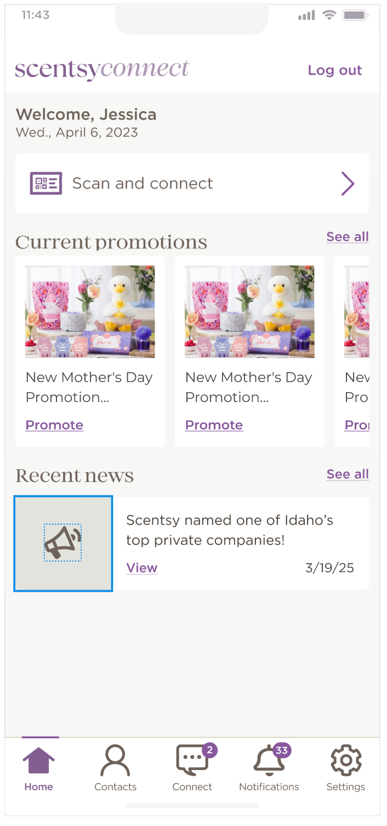The image size is (387, 826).
Task: Expand Scan and connect chevron arrow
Action: click(x=348, y=183)
